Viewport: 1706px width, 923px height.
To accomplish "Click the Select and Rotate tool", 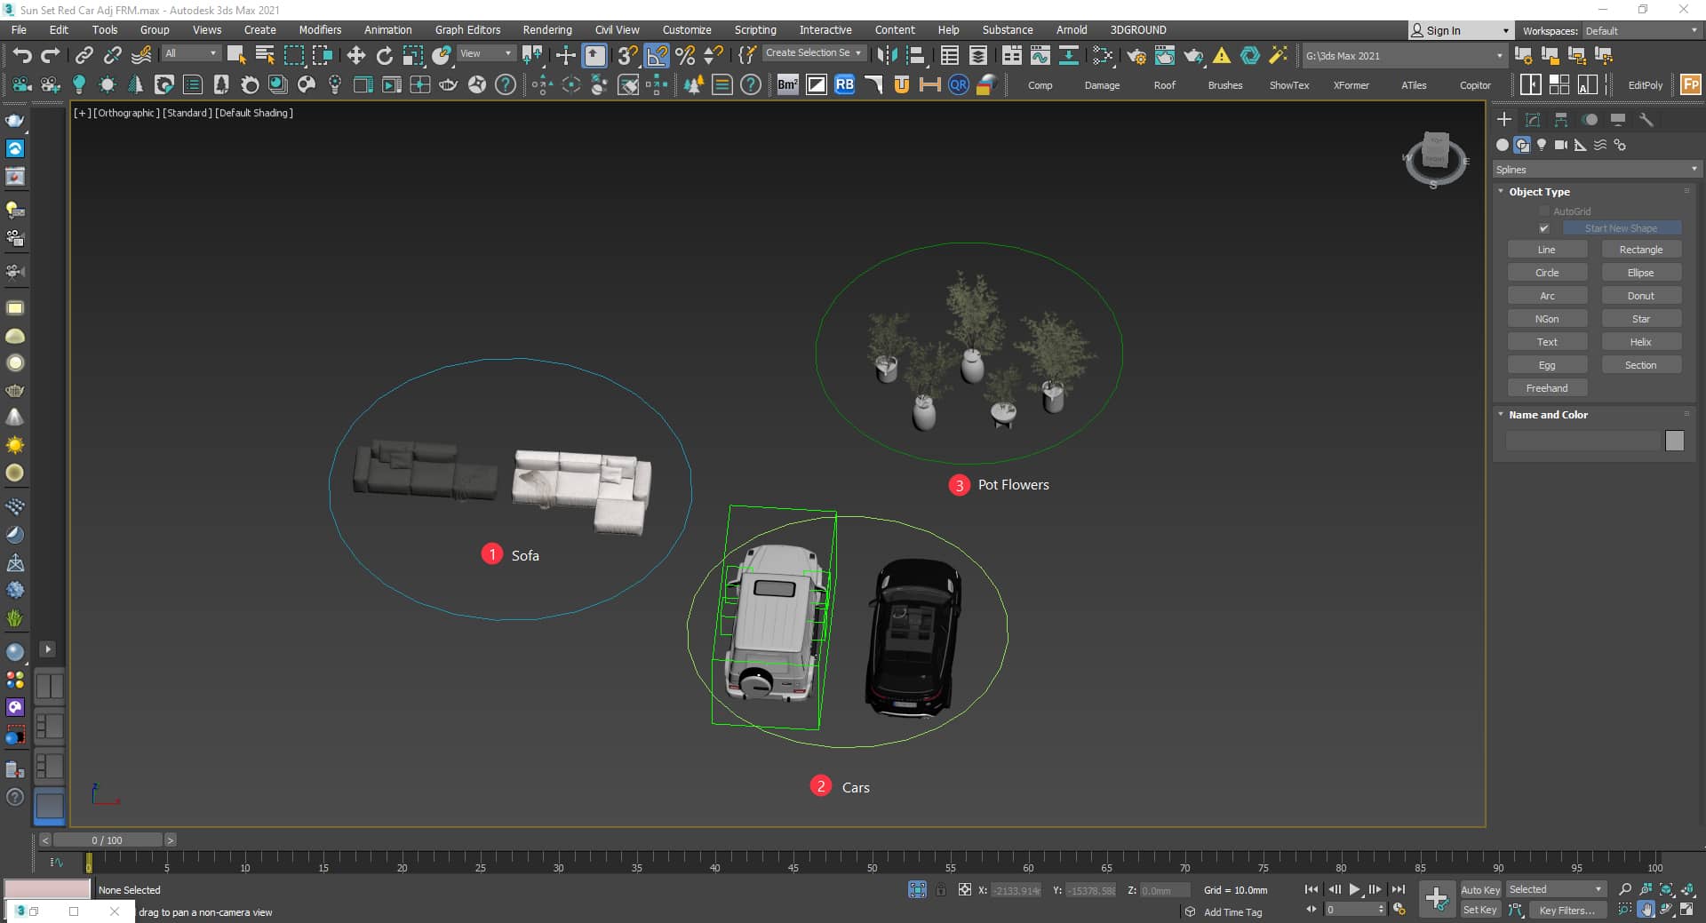I will 384,56.
